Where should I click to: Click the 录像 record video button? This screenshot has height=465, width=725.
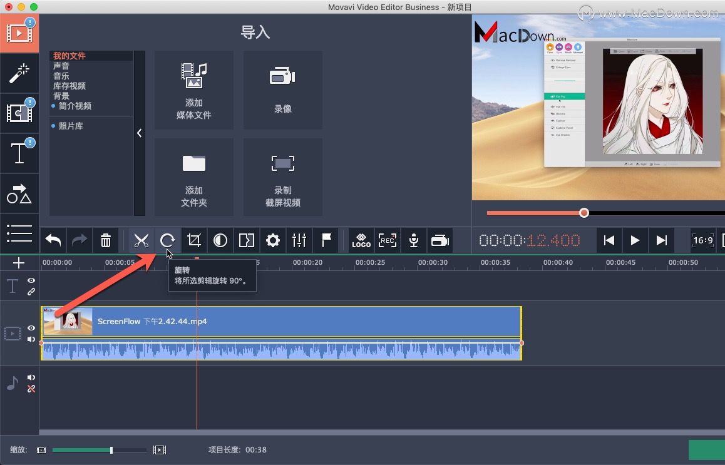point(283,90)
